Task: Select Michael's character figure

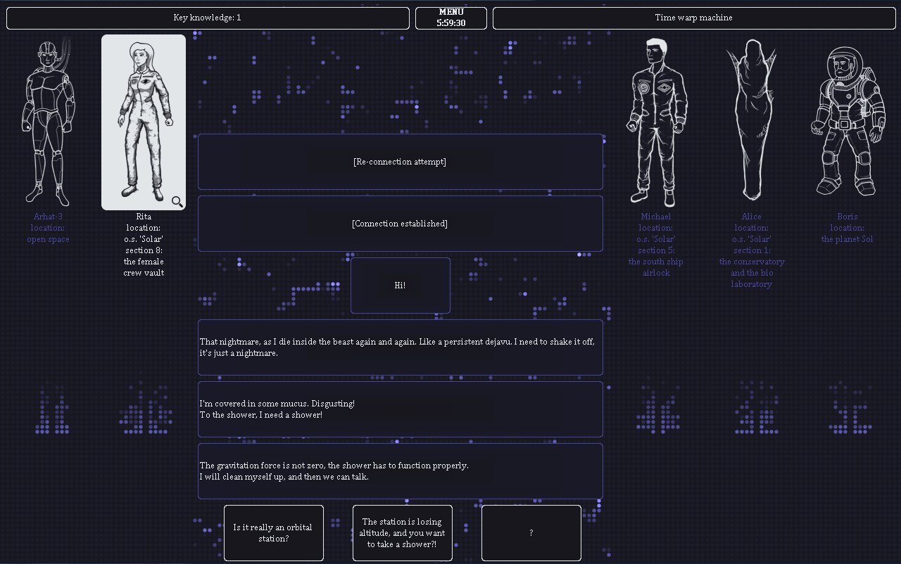Action: click(x=655, y=121)
